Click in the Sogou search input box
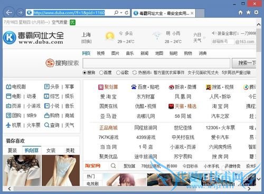This screenshot has height=194, width=264. click(x=156, y=63)
